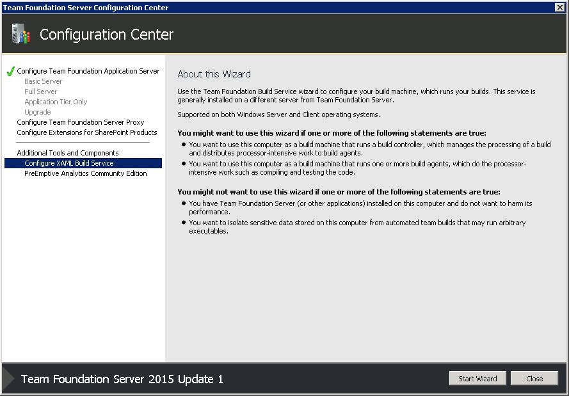Viewport: 569px width, 396px height.
Task: Click the 'You might not want' heading
Action: tap(339, 192)
